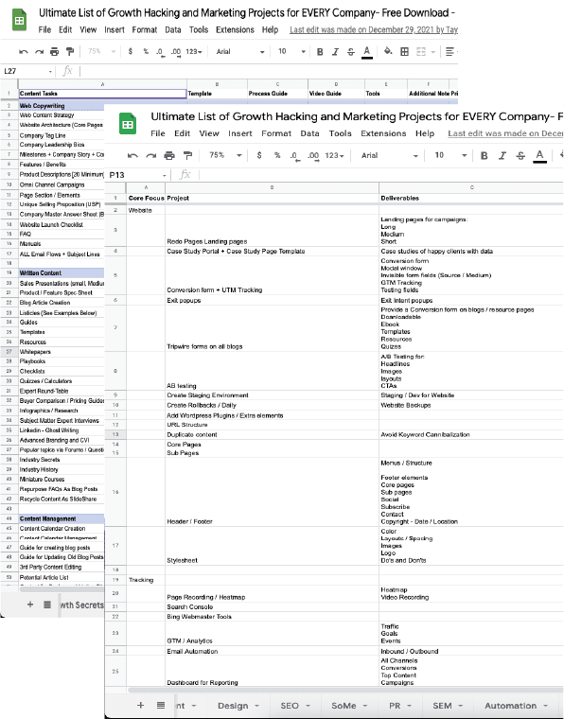Select paint format in front window
564x719 pixels.
pyautogui.click(x=187, y=155)
